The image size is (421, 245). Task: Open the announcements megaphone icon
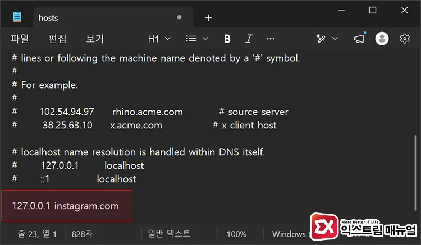click(359, 38)
